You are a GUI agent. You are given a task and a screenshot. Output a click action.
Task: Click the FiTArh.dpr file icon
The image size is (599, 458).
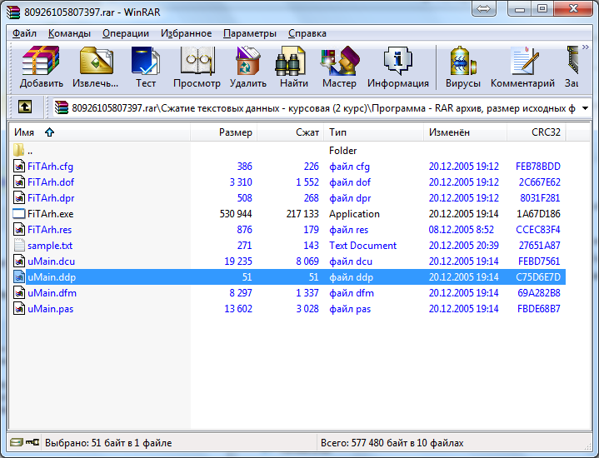pyautogui.click(x=19, y=198)
